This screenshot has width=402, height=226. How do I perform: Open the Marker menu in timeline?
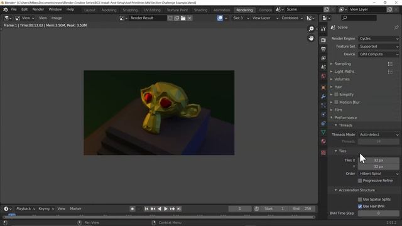pos(75,209)
